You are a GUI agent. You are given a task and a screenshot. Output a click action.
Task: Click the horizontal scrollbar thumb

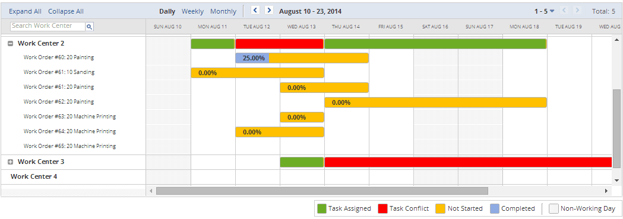(322, 191)
